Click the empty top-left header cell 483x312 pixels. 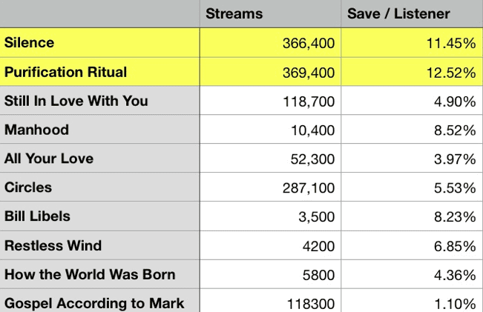[x=99, y=14]
